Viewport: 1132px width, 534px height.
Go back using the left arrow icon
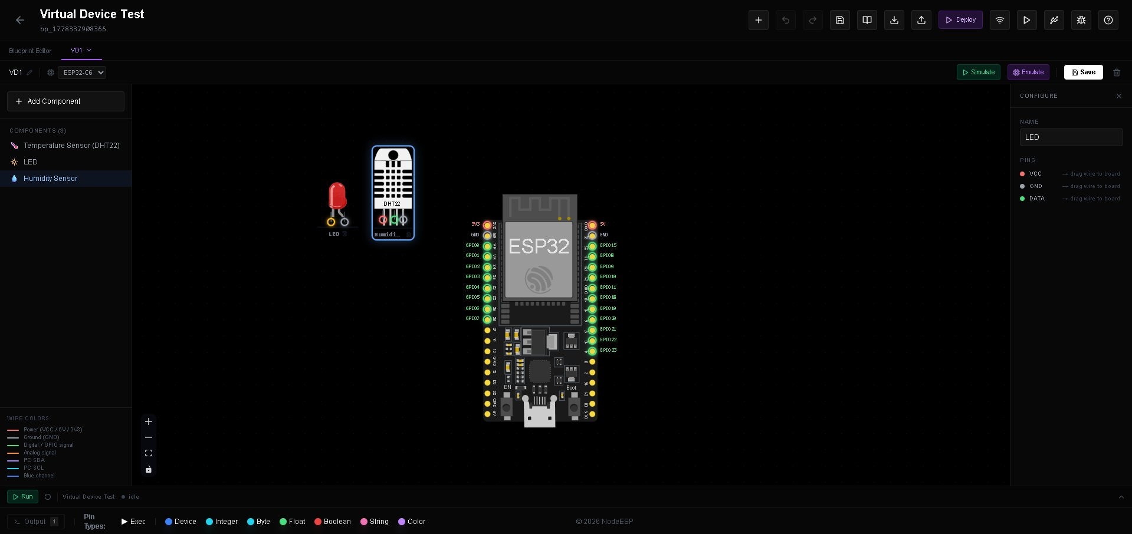click(20, 20)
